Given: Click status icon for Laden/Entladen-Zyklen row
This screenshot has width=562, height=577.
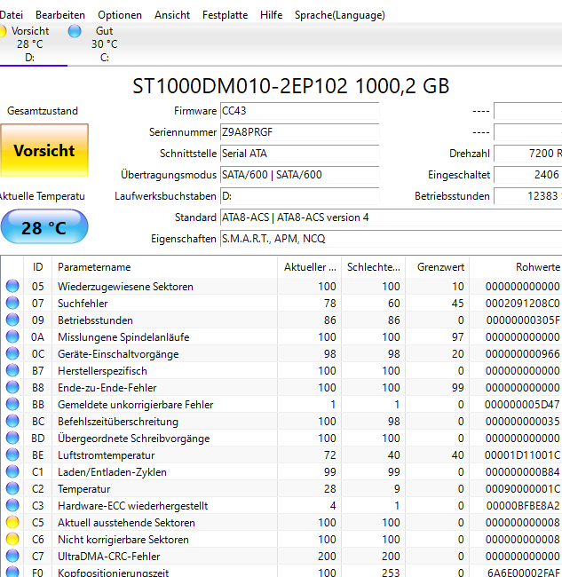Looking at the screenshot, I should tap(12, 471).
